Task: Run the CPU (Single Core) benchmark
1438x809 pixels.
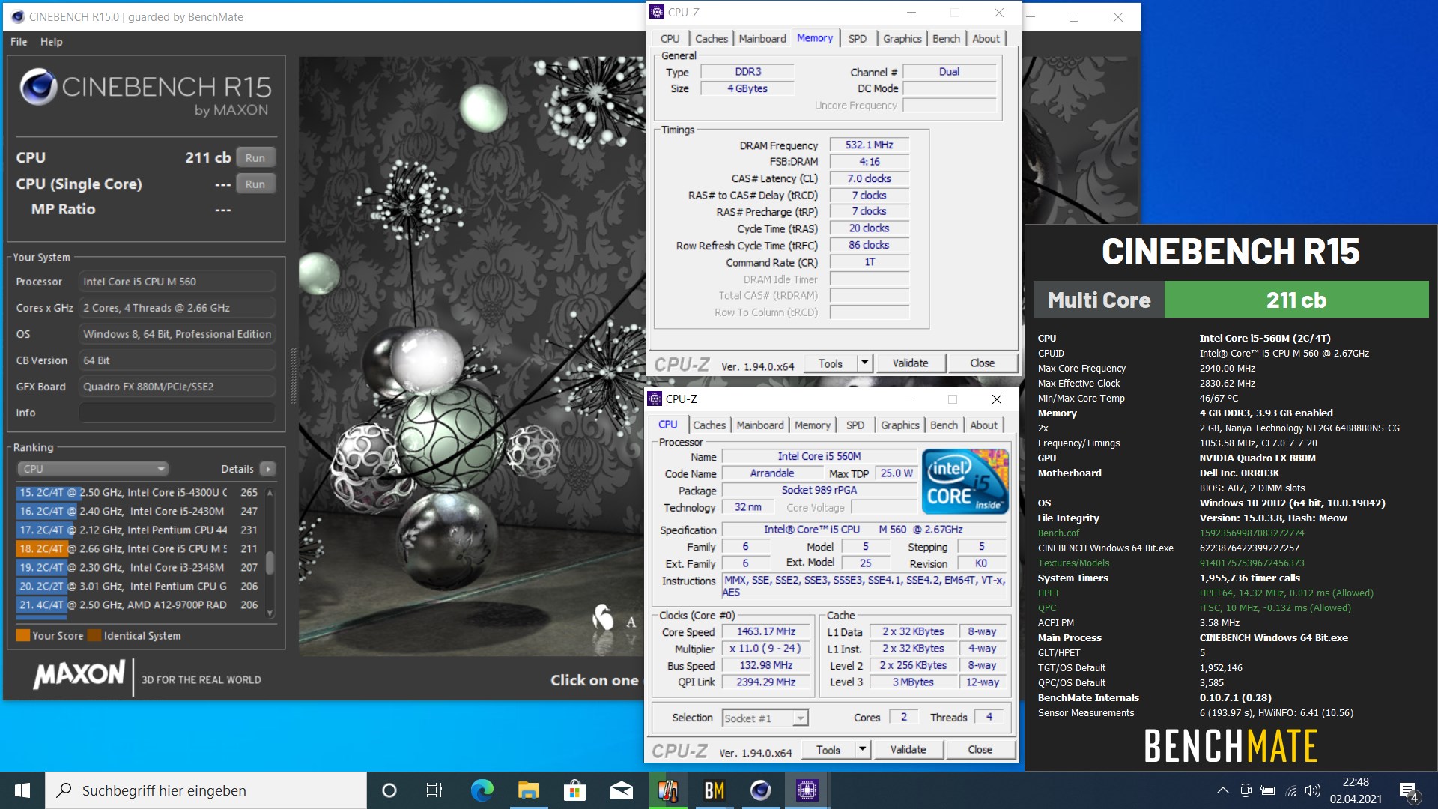Action: tap(255, 184)
